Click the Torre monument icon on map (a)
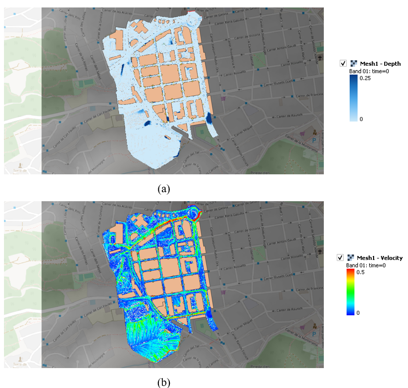 (x=20, y=165)
